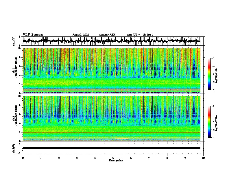This screenshot has width=229, height=177.
Task: Click the "-3" label atop ch.1 color bar
Action: pyautogui.click(x=213, y=58)
